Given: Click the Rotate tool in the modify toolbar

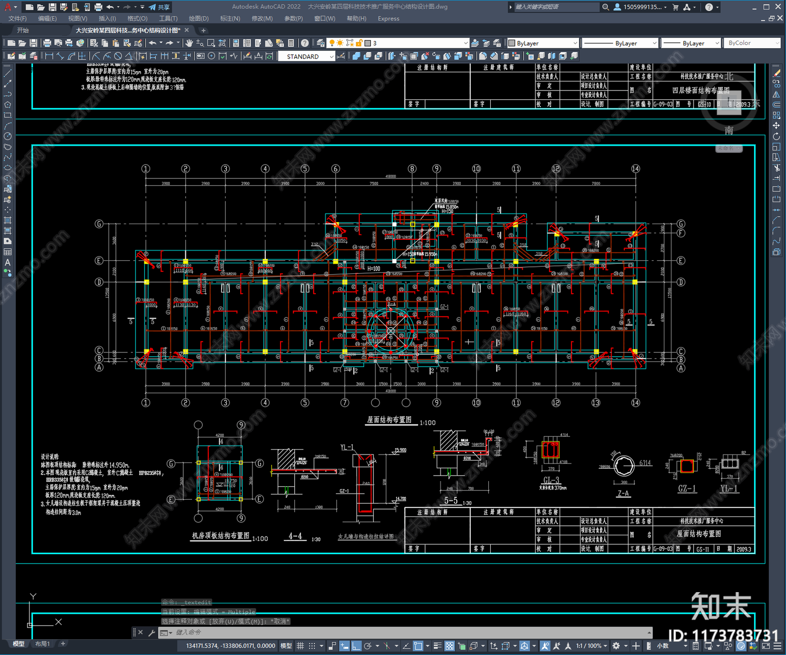Looking at the screenshot, I should [x=776, y=136].
